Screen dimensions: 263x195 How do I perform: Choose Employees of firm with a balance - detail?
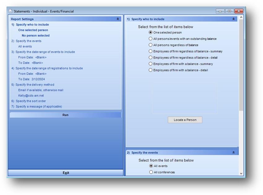pos(150,70)
